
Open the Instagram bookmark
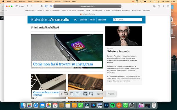pos(81,10)
